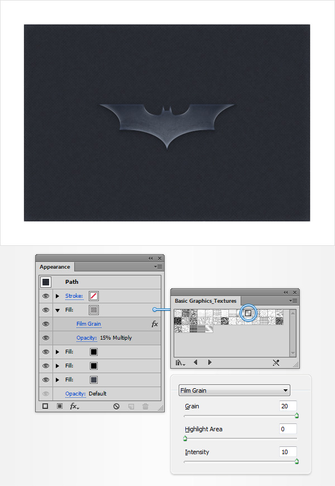Viewport: 335px width, 486px height.
Task: Open Add New Effect fx menu
Action: pos(74,406)
